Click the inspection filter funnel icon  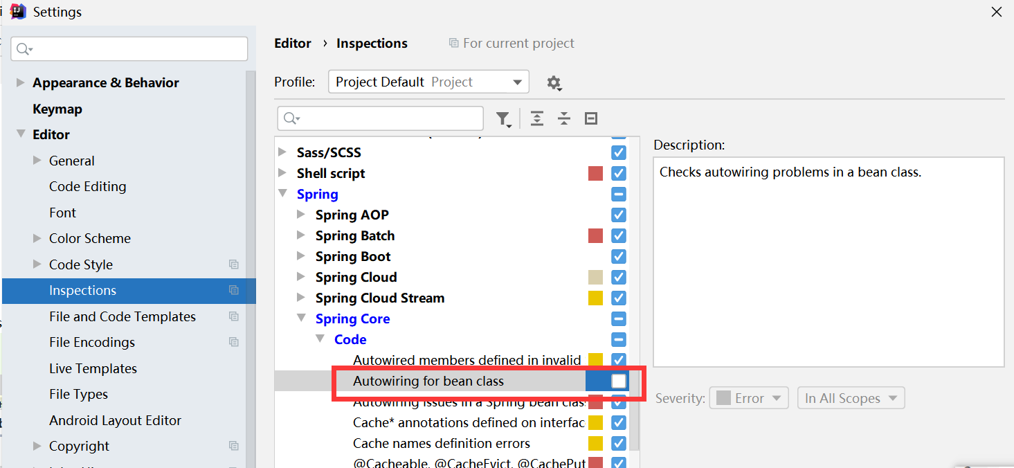[x=503, y=119]
